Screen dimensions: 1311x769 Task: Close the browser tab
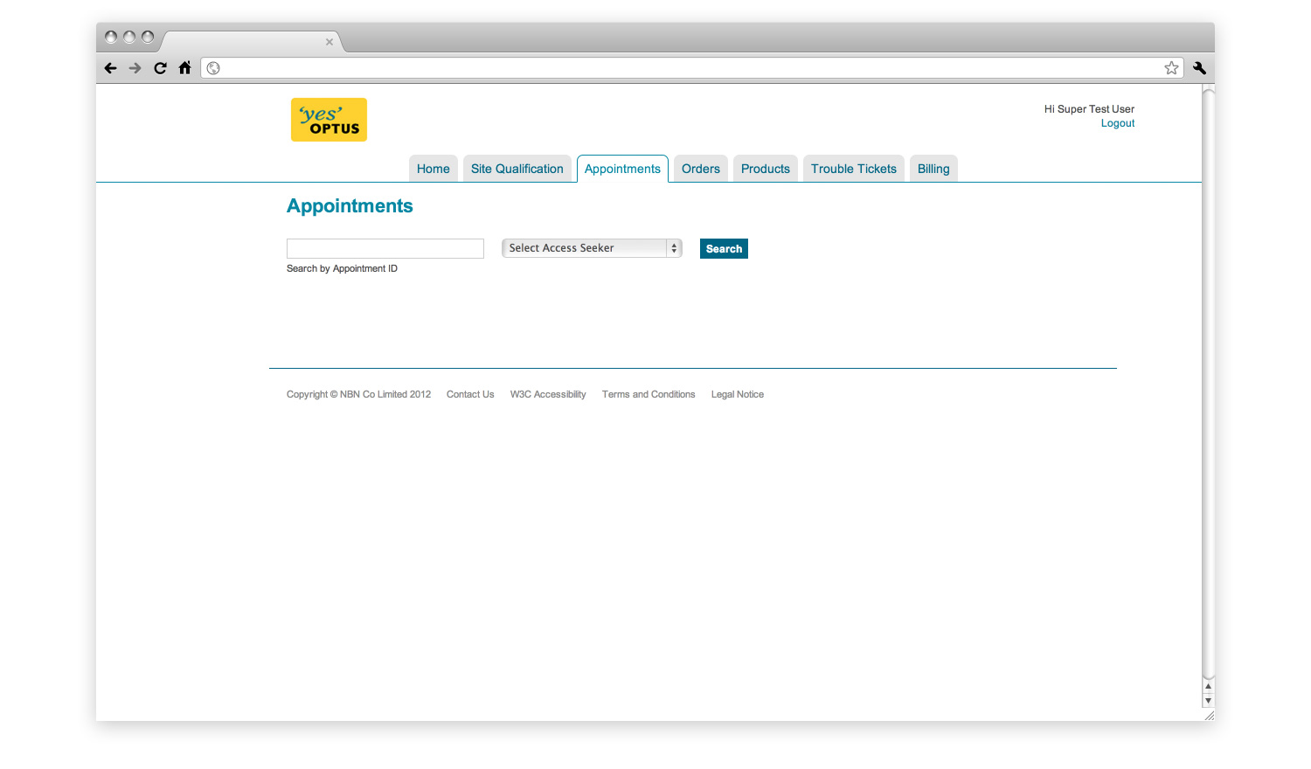point(329,42)
